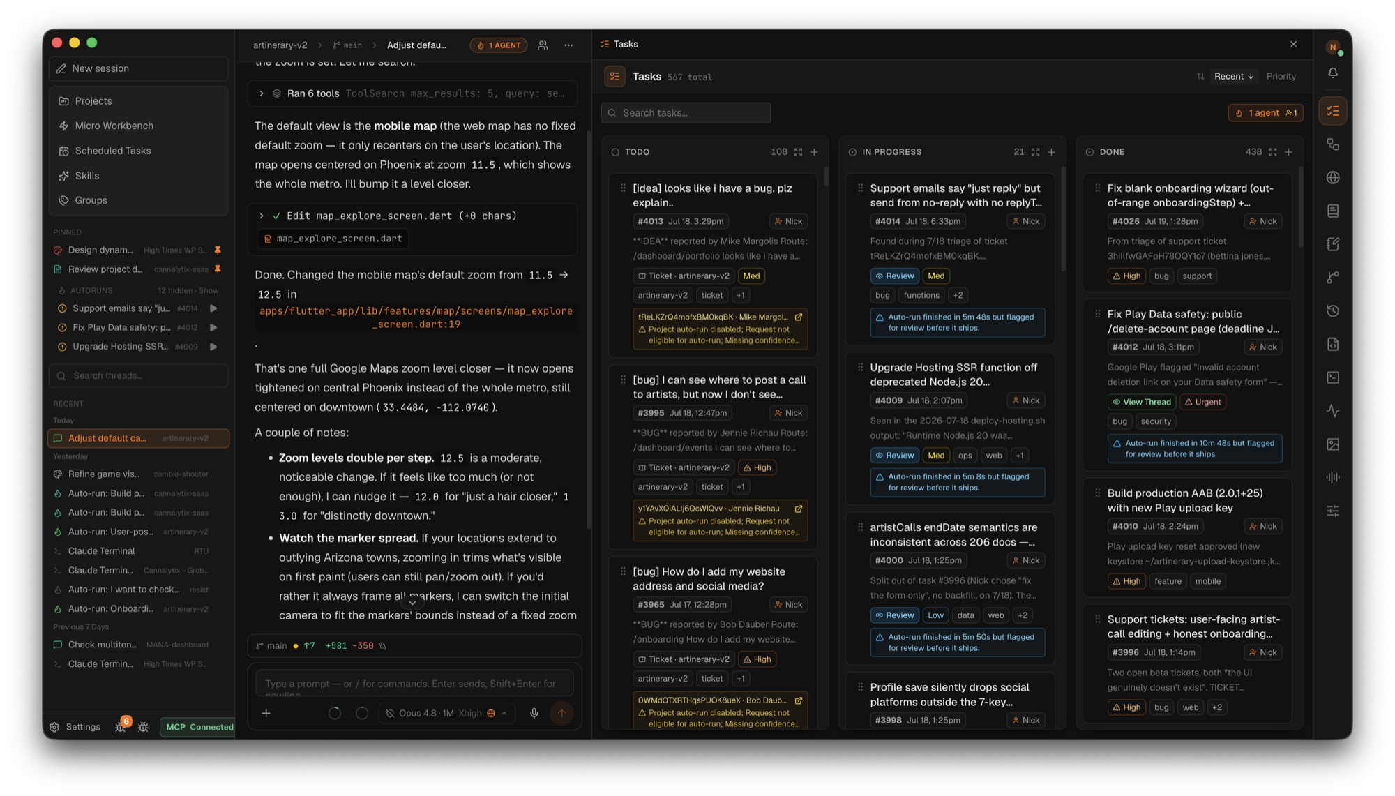Click the user avatar N
The height and width of the screenshot is (796, 1395).
[1333, 47]
